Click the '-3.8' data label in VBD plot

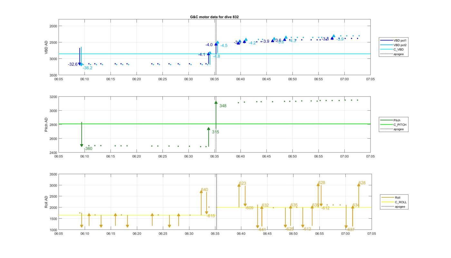(325, 39)
